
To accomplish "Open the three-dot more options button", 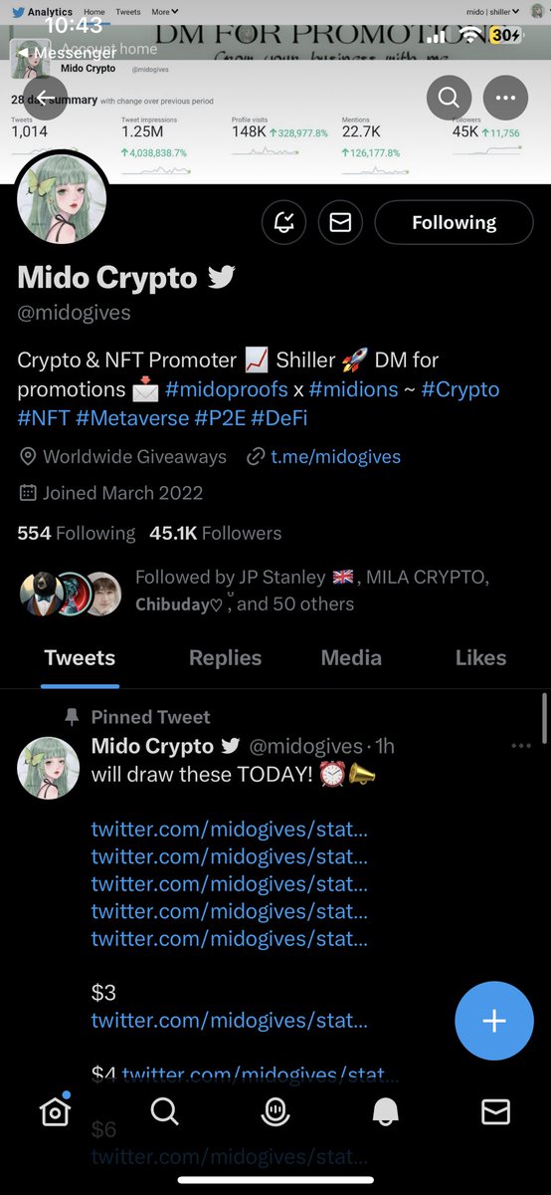I will [x=505, y=98].
